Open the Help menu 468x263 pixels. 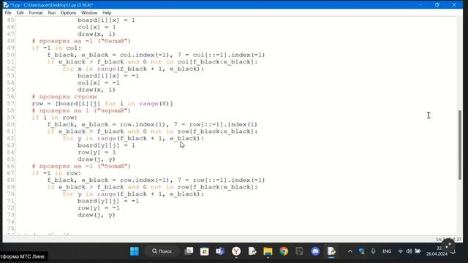point(107,13)
